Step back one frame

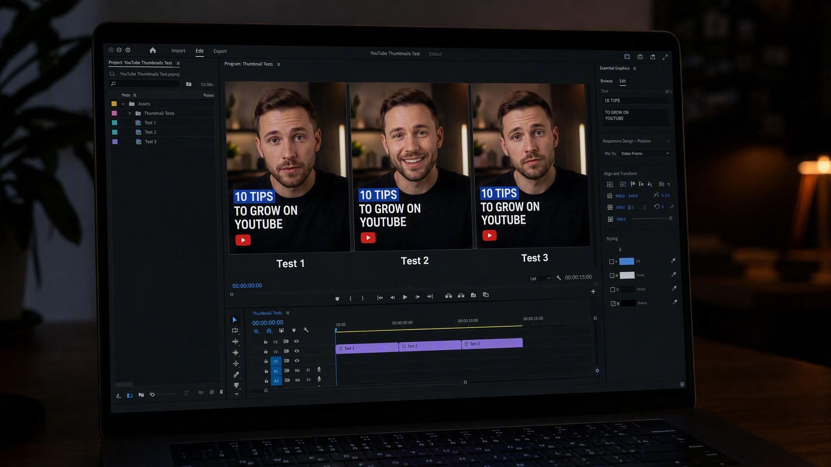coord(392,297)
